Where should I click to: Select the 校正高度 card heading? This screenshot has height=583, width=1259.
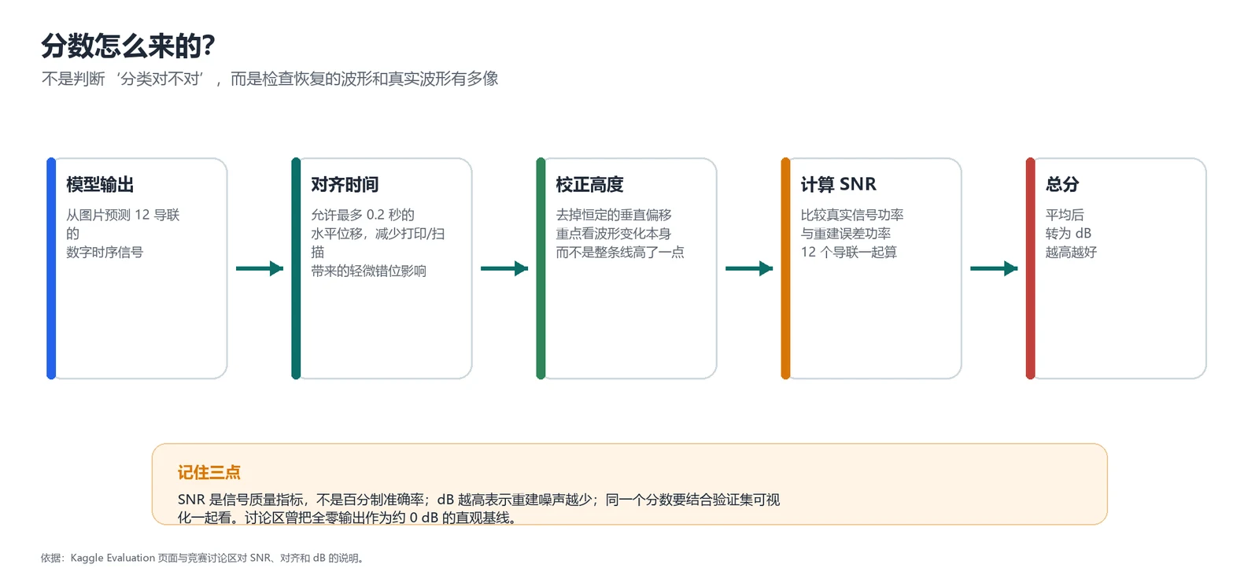coord(589,184)
